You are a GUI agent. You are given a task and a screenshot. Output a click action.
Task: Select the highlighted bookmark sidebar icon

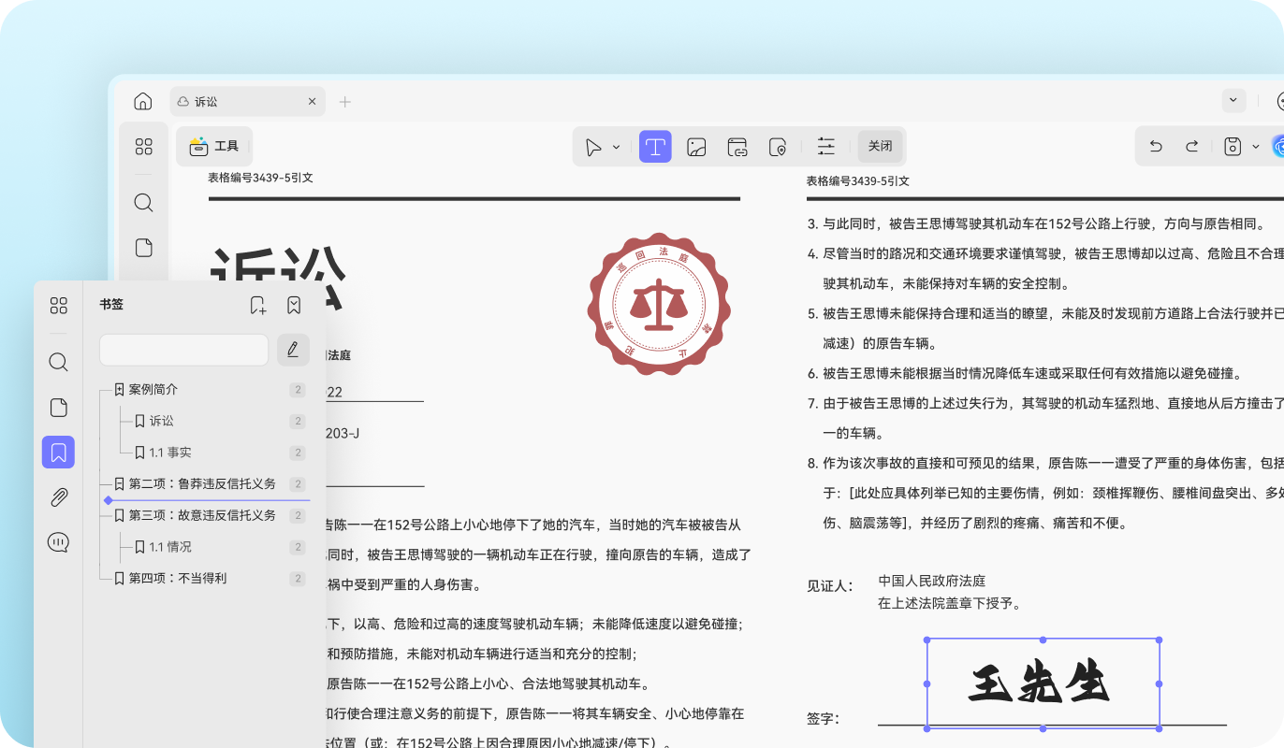(58, 453)
